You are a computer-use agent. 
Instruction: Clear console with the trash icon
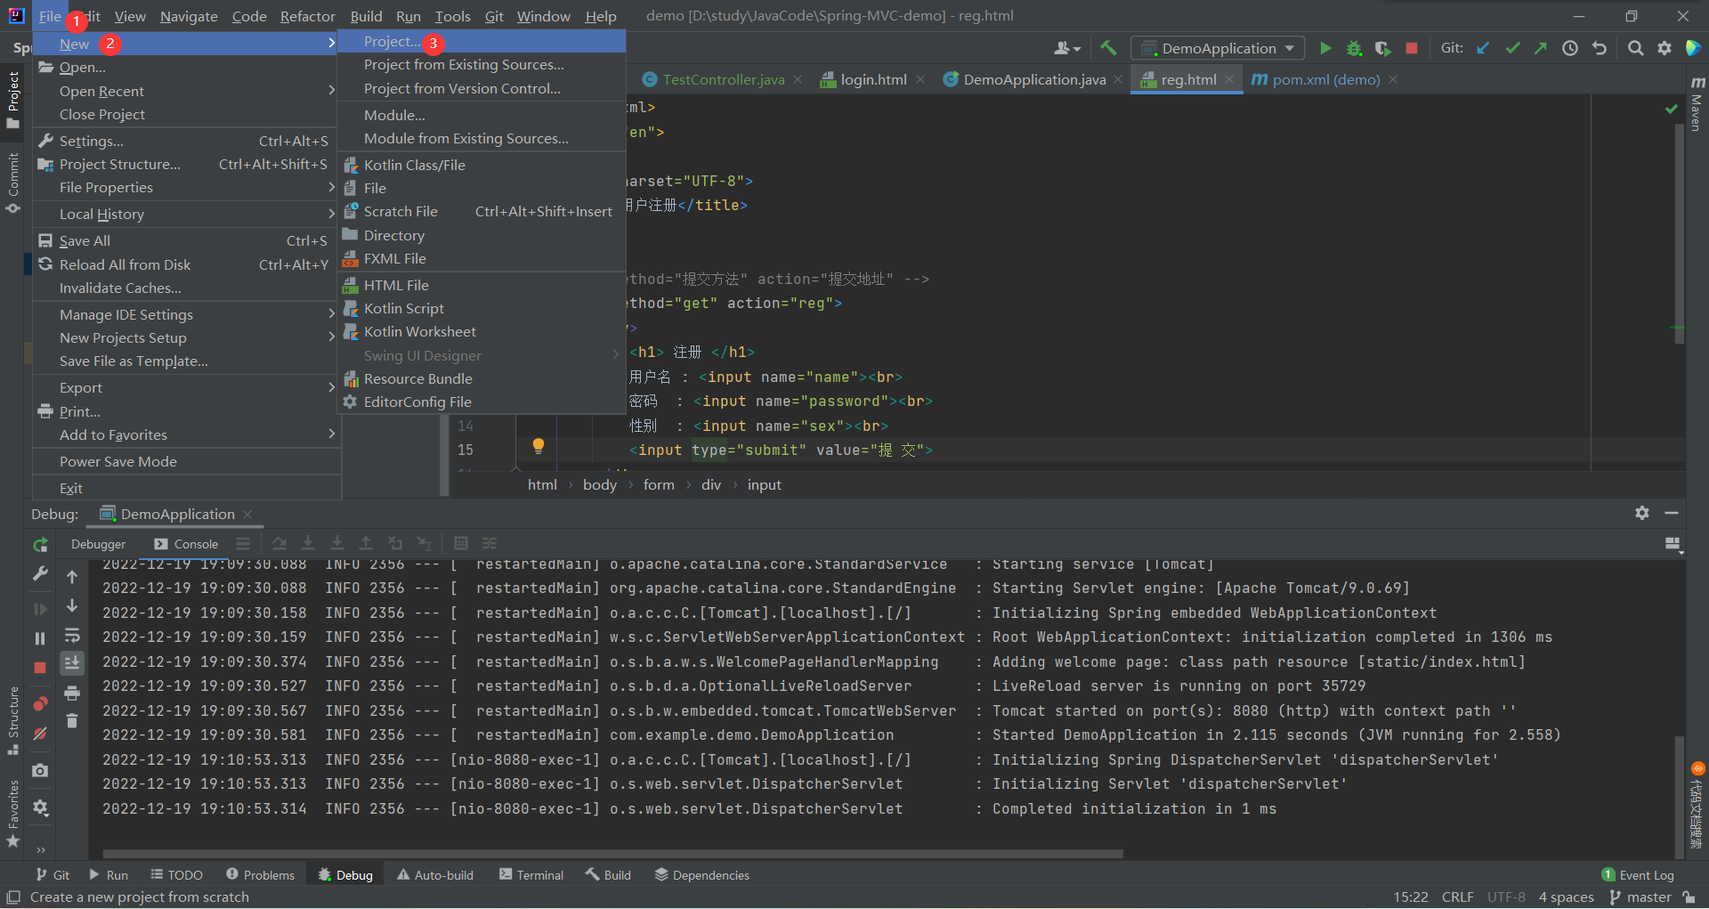point(72,721)
